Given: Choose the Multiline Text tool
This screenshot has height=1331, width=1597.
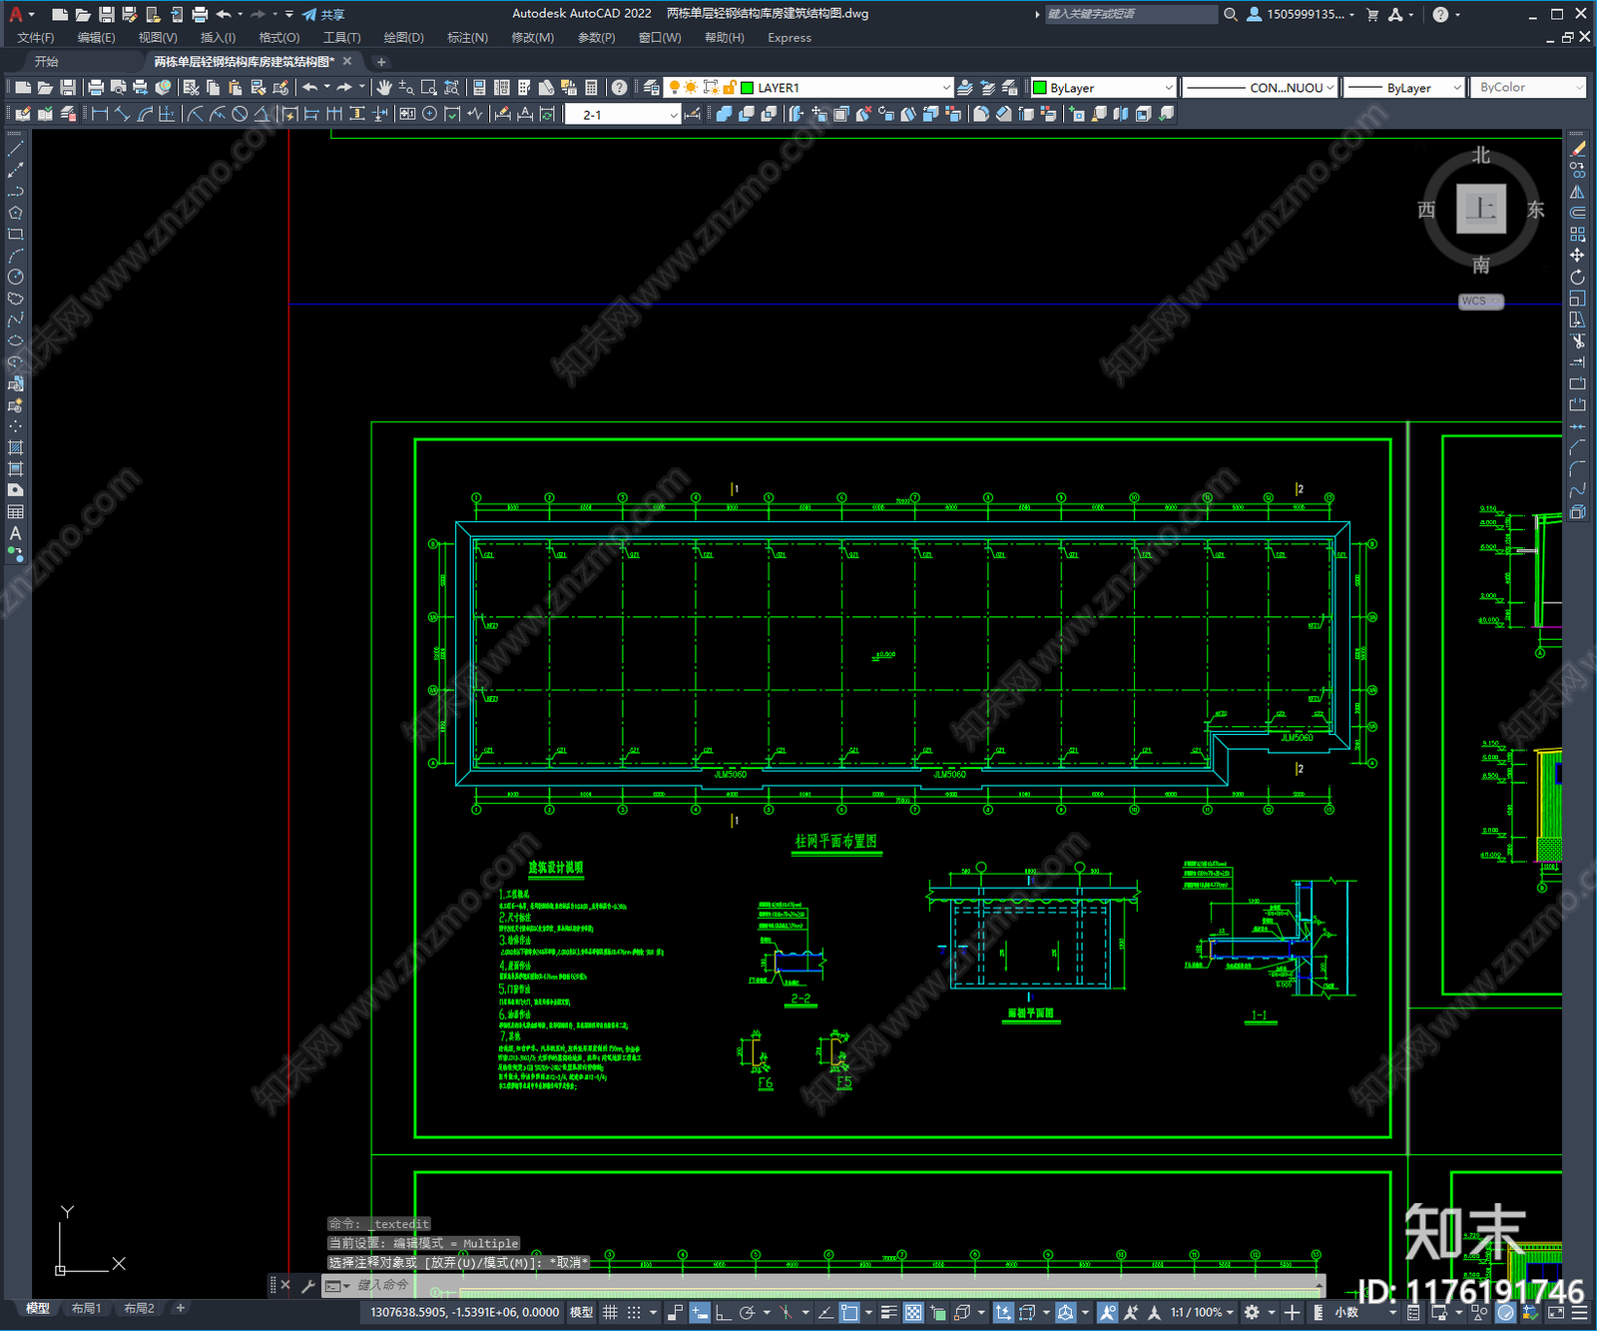Looking at the screenshot, I should click(x=15, y=533).
